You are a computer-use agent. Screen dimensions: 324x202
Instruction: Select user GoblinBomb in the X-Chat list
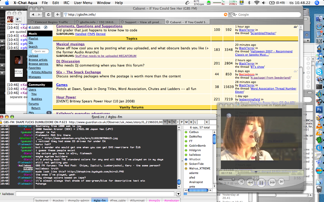coord(197,146)
